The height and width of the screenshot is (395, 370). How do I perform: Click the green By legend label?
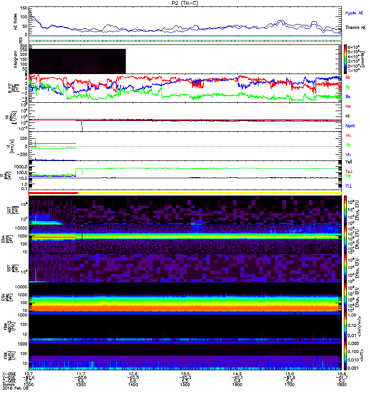tap(348, 87)
